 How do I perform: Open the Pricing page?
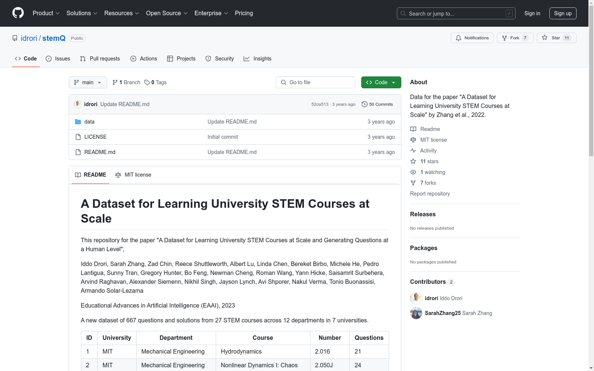pos(244,13)
